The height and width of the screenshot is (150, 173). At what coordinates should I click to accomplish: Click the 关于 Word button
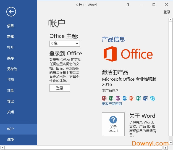113,124
